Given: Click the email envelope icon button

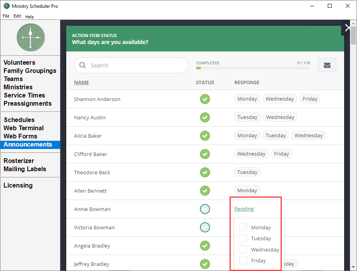Looking at the screenshot, I should click(327, 66).
